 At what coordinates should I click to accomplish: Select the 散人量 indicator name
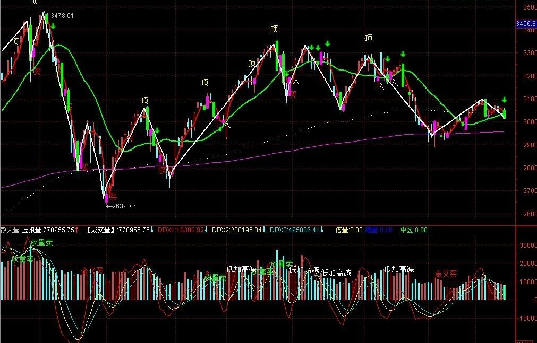(10, 230)
